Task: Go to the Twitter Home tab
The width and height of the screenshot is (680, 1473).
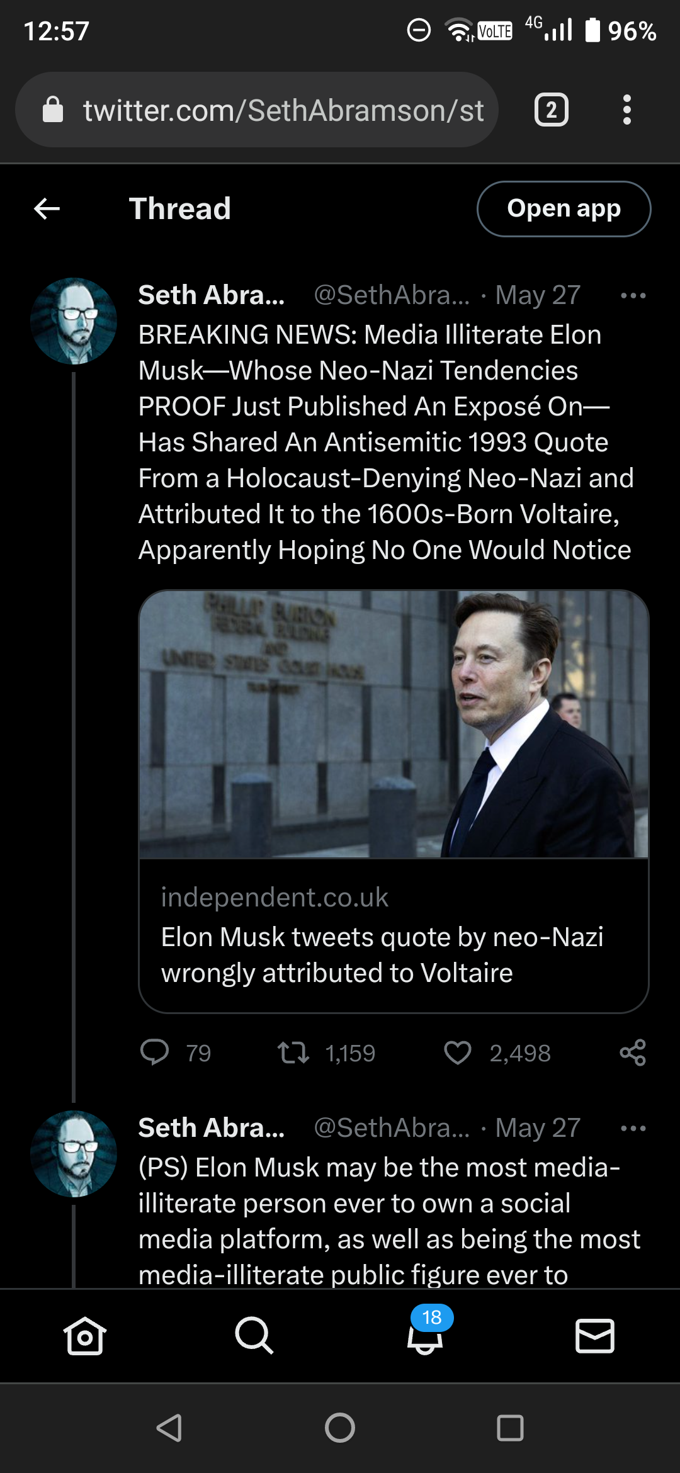Action: tap(84, 1335)
